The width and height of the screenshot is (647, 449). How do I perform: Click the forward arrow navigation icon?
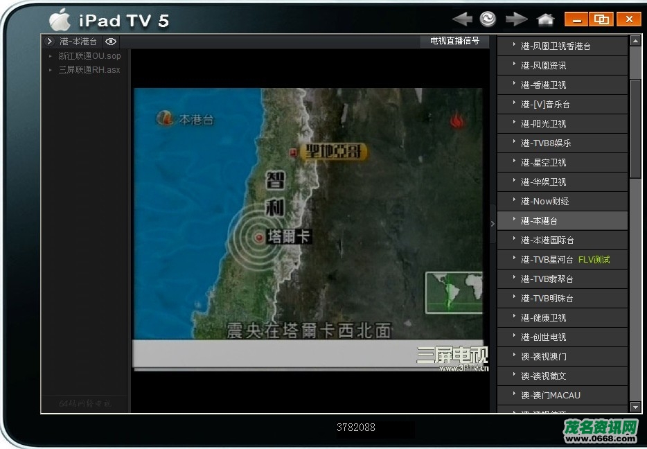tap(516, 19)
